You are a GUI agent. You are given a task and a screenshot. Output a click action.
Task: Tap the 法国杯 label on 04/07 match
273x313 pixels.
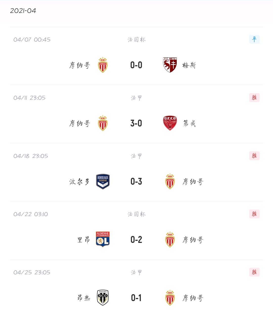(136, 39)
